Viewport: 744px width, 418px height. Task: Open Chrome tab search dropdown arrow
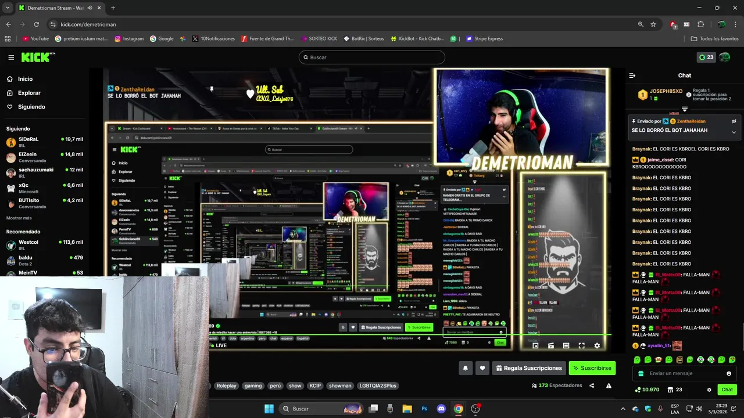point(8,8)
